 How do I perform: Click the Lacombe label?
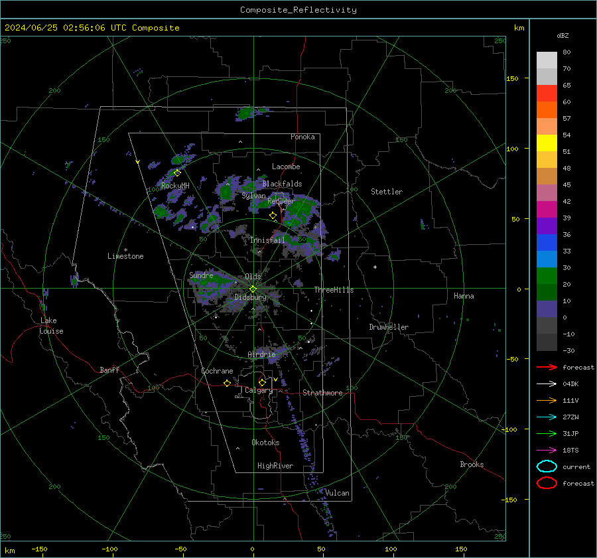tap(286, 167)
